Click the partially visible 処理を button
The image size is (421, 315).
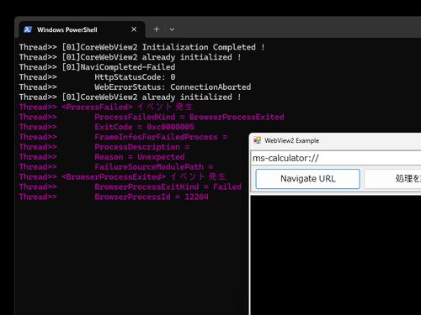click(x=392, y=179)
